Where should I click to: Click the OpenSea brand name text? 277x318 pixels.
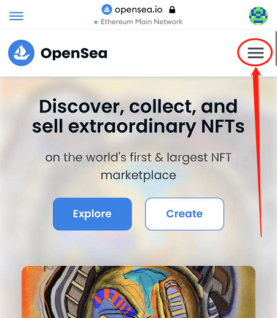74,53
